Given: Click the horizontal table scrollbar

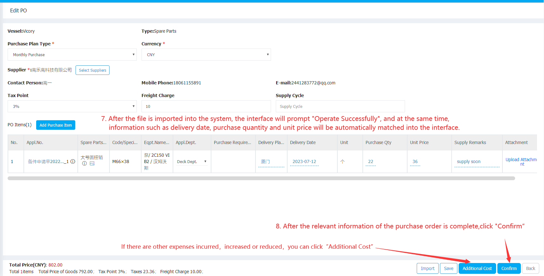Looking at the screenshot, I should click(x=261, y=178).
